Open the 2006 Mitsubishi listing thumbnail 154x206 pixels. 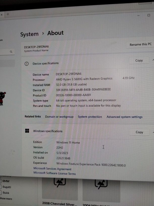(101, 191)
